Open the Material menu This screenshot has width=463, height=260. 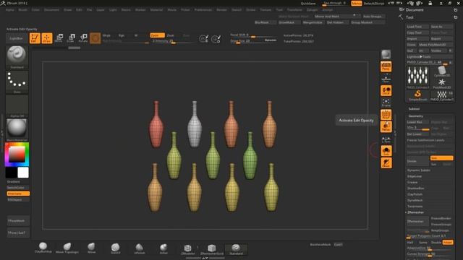point(156,9)
